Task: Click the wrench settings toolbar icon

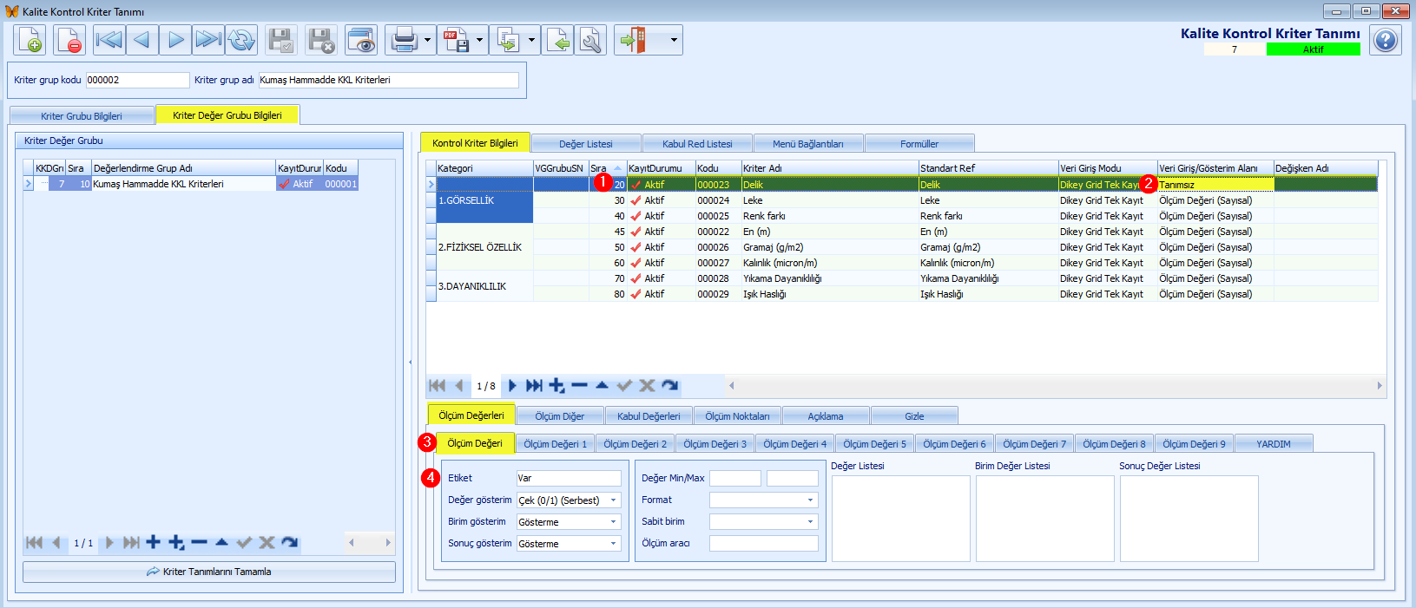Action: (x=591, y=40)
